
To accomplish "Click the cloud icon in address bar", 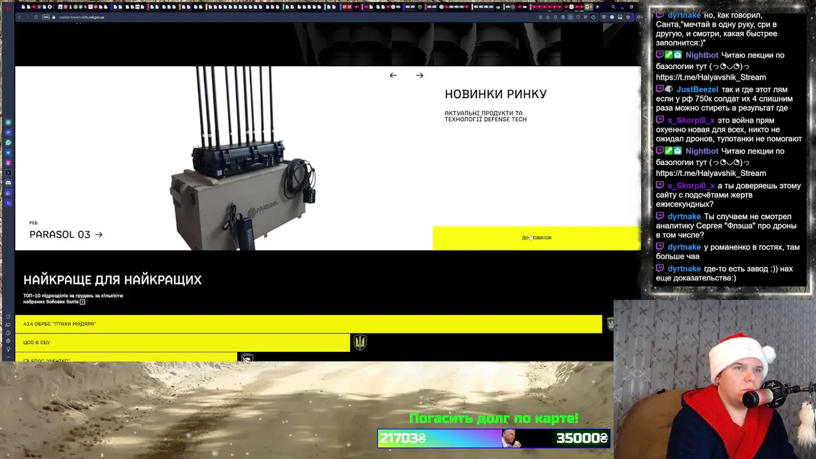I will [x=548, y=17].
